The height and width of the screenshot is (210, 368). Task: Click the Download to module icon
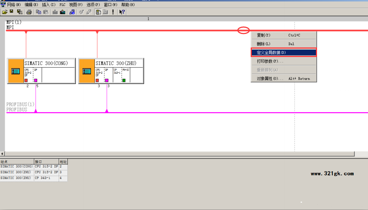[x=55, y=12]
